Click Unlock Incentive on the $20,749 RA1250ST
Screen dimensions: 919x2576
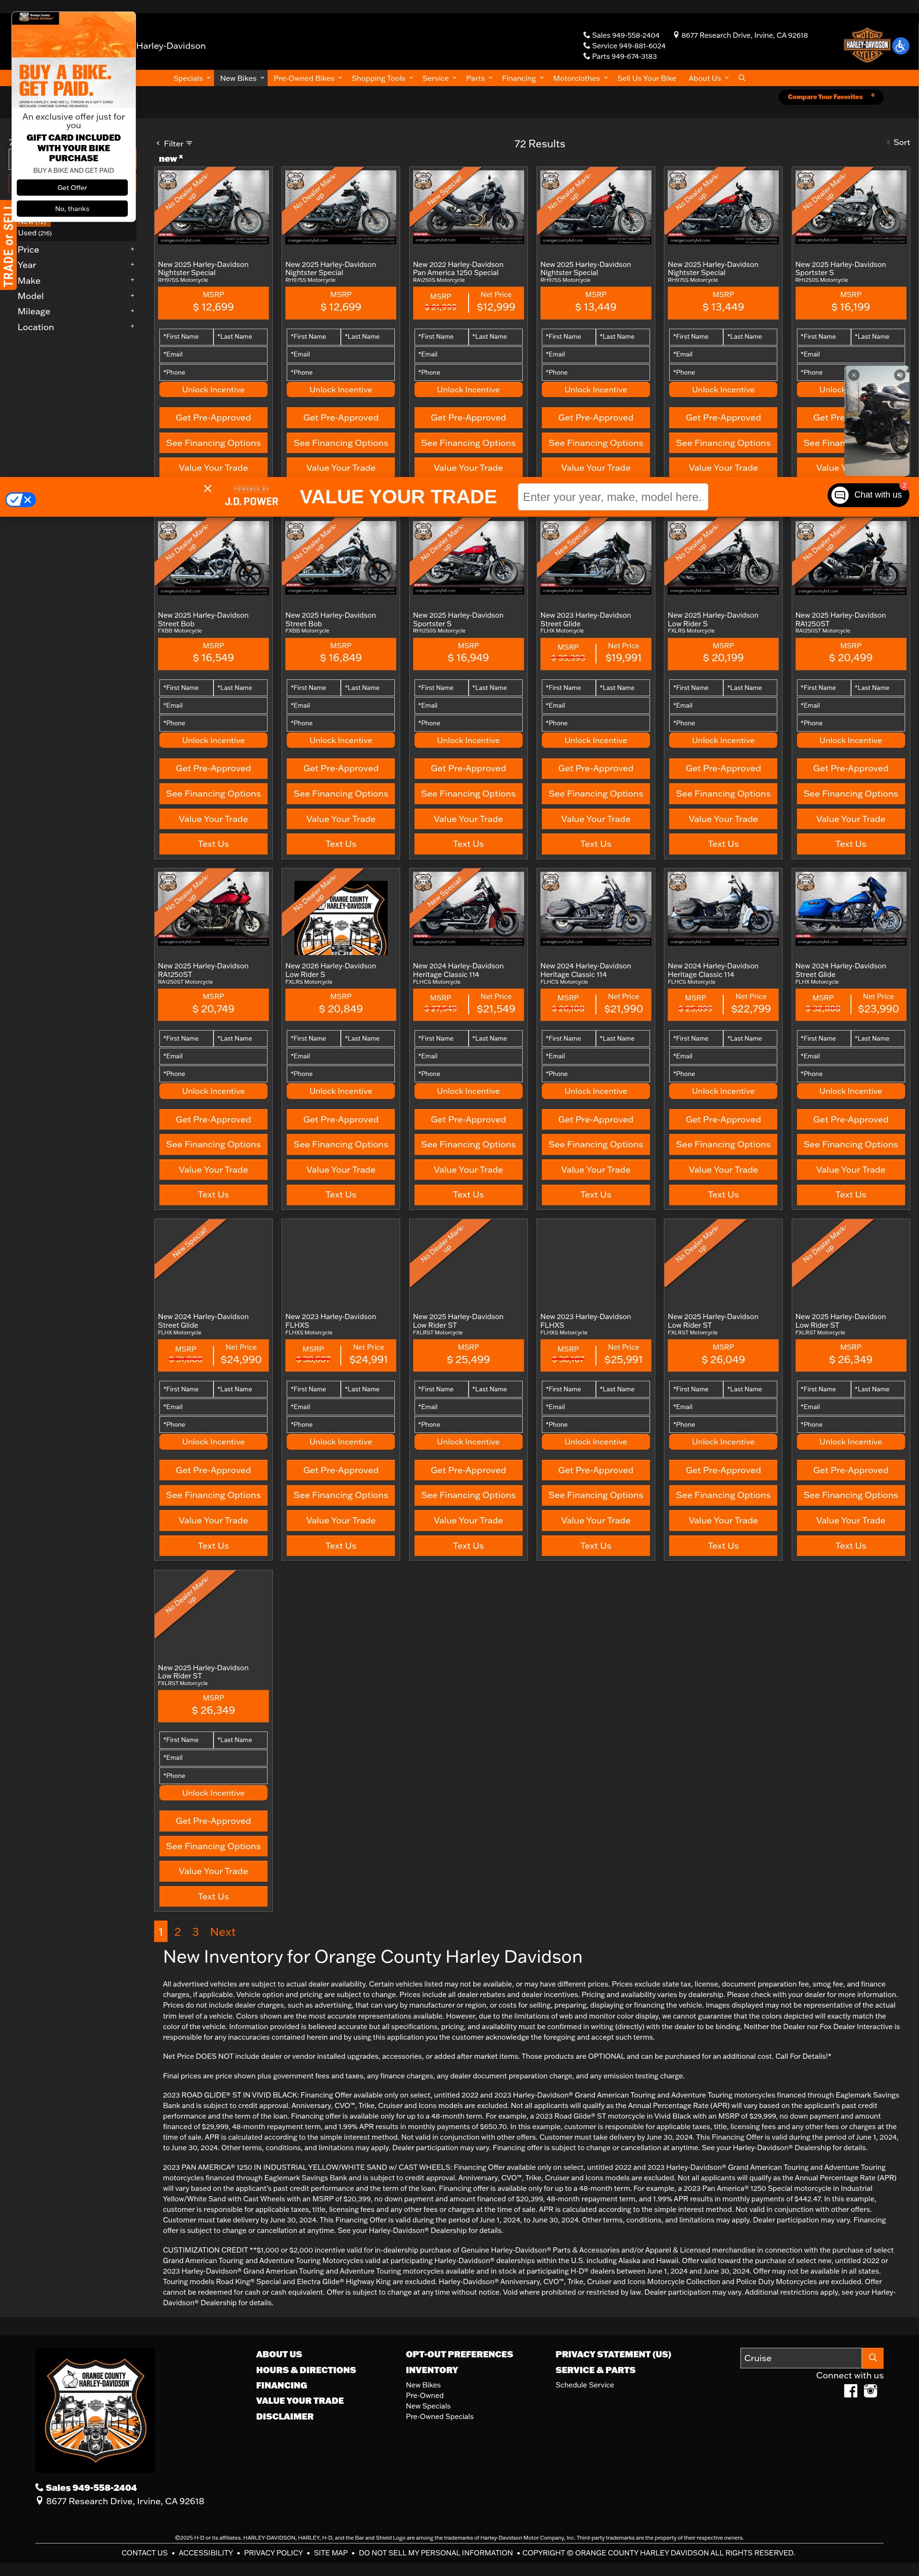(213, 1092)
